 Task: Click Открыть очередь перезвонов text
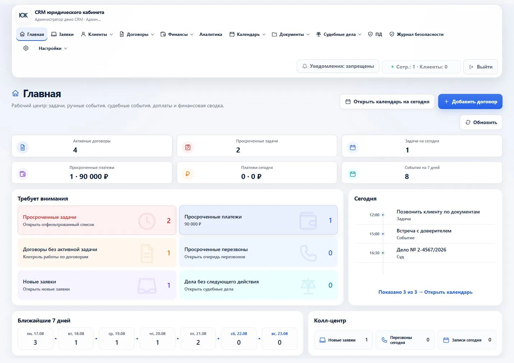pos(215,257)
